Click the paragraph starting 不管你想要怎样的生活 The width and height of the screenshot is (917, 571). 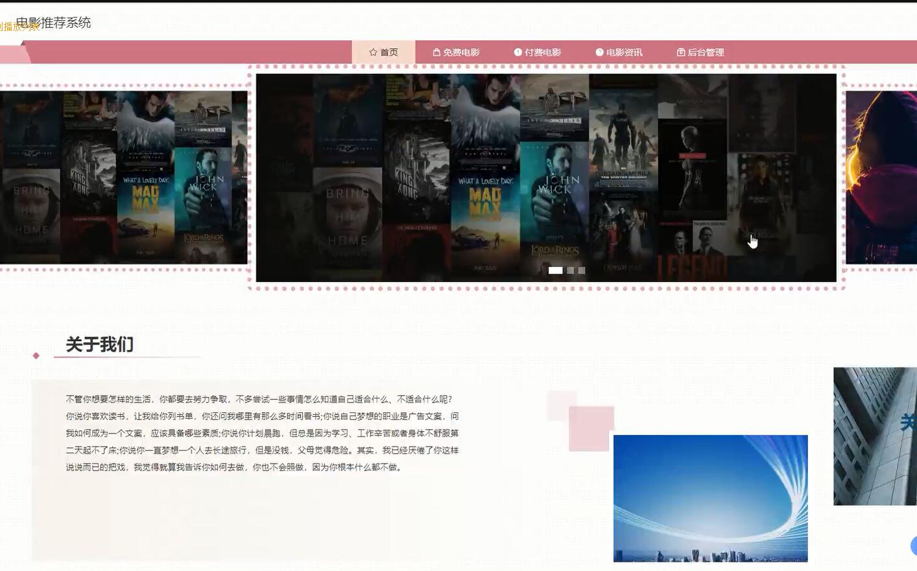click(x=262, y=433)
